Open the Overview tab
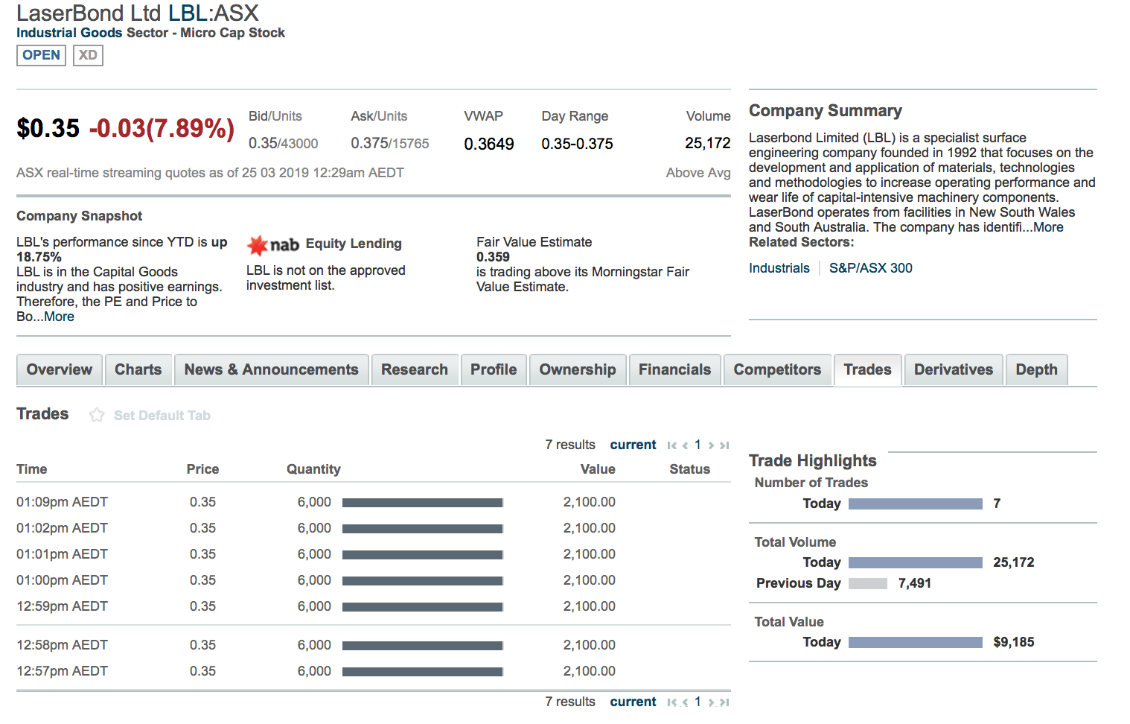The height and width of the screenshot is (724, 1130). 60,370
